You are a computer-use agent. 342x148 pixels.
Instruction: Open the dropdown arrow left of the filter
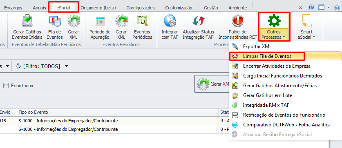pos(8,66)
